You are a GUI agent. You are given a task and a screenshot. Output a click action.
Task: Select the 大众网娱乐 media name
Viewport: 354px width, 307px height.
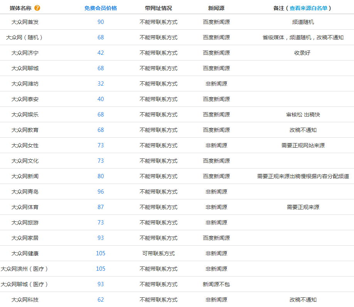click(25, 115)
